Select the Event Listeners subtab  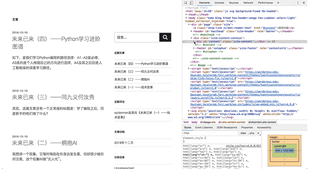click(x=204, y=127)
